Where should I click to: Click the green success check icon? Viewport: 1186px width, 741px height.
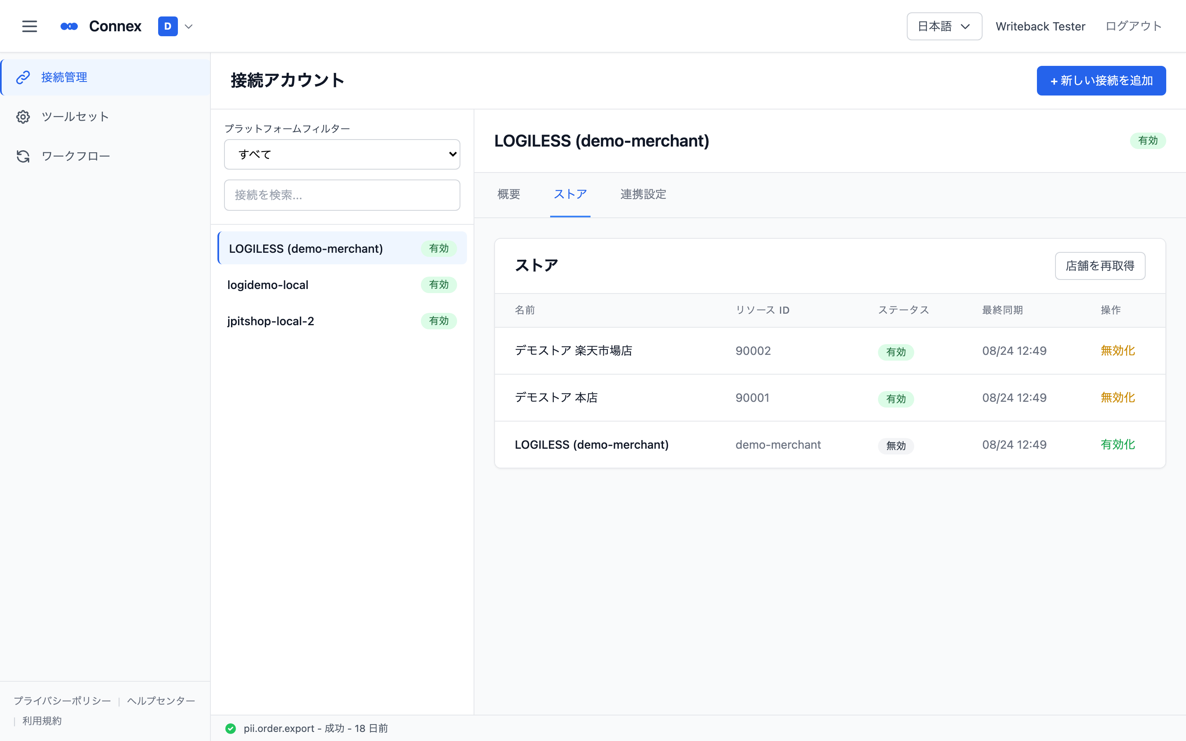[x=230, y=729]
